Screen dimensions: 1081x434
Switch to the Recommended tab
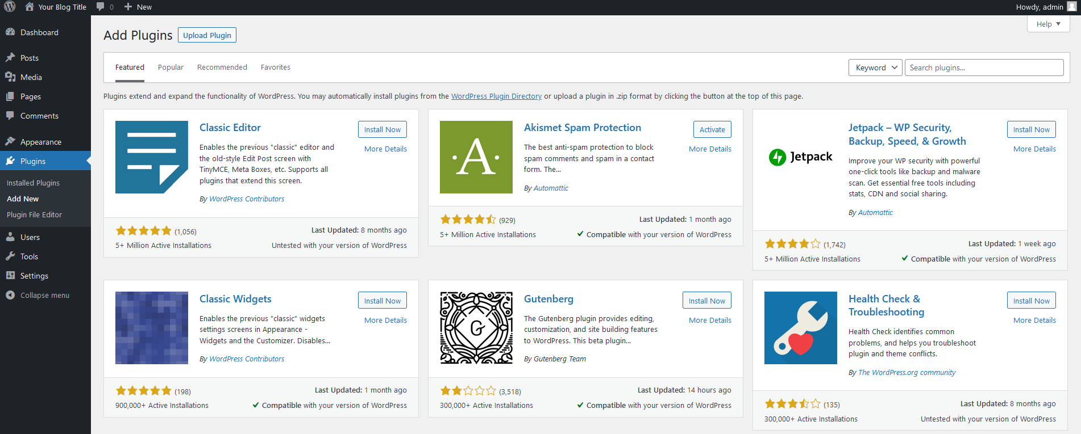pyautogui.click(x=222, y=67)
